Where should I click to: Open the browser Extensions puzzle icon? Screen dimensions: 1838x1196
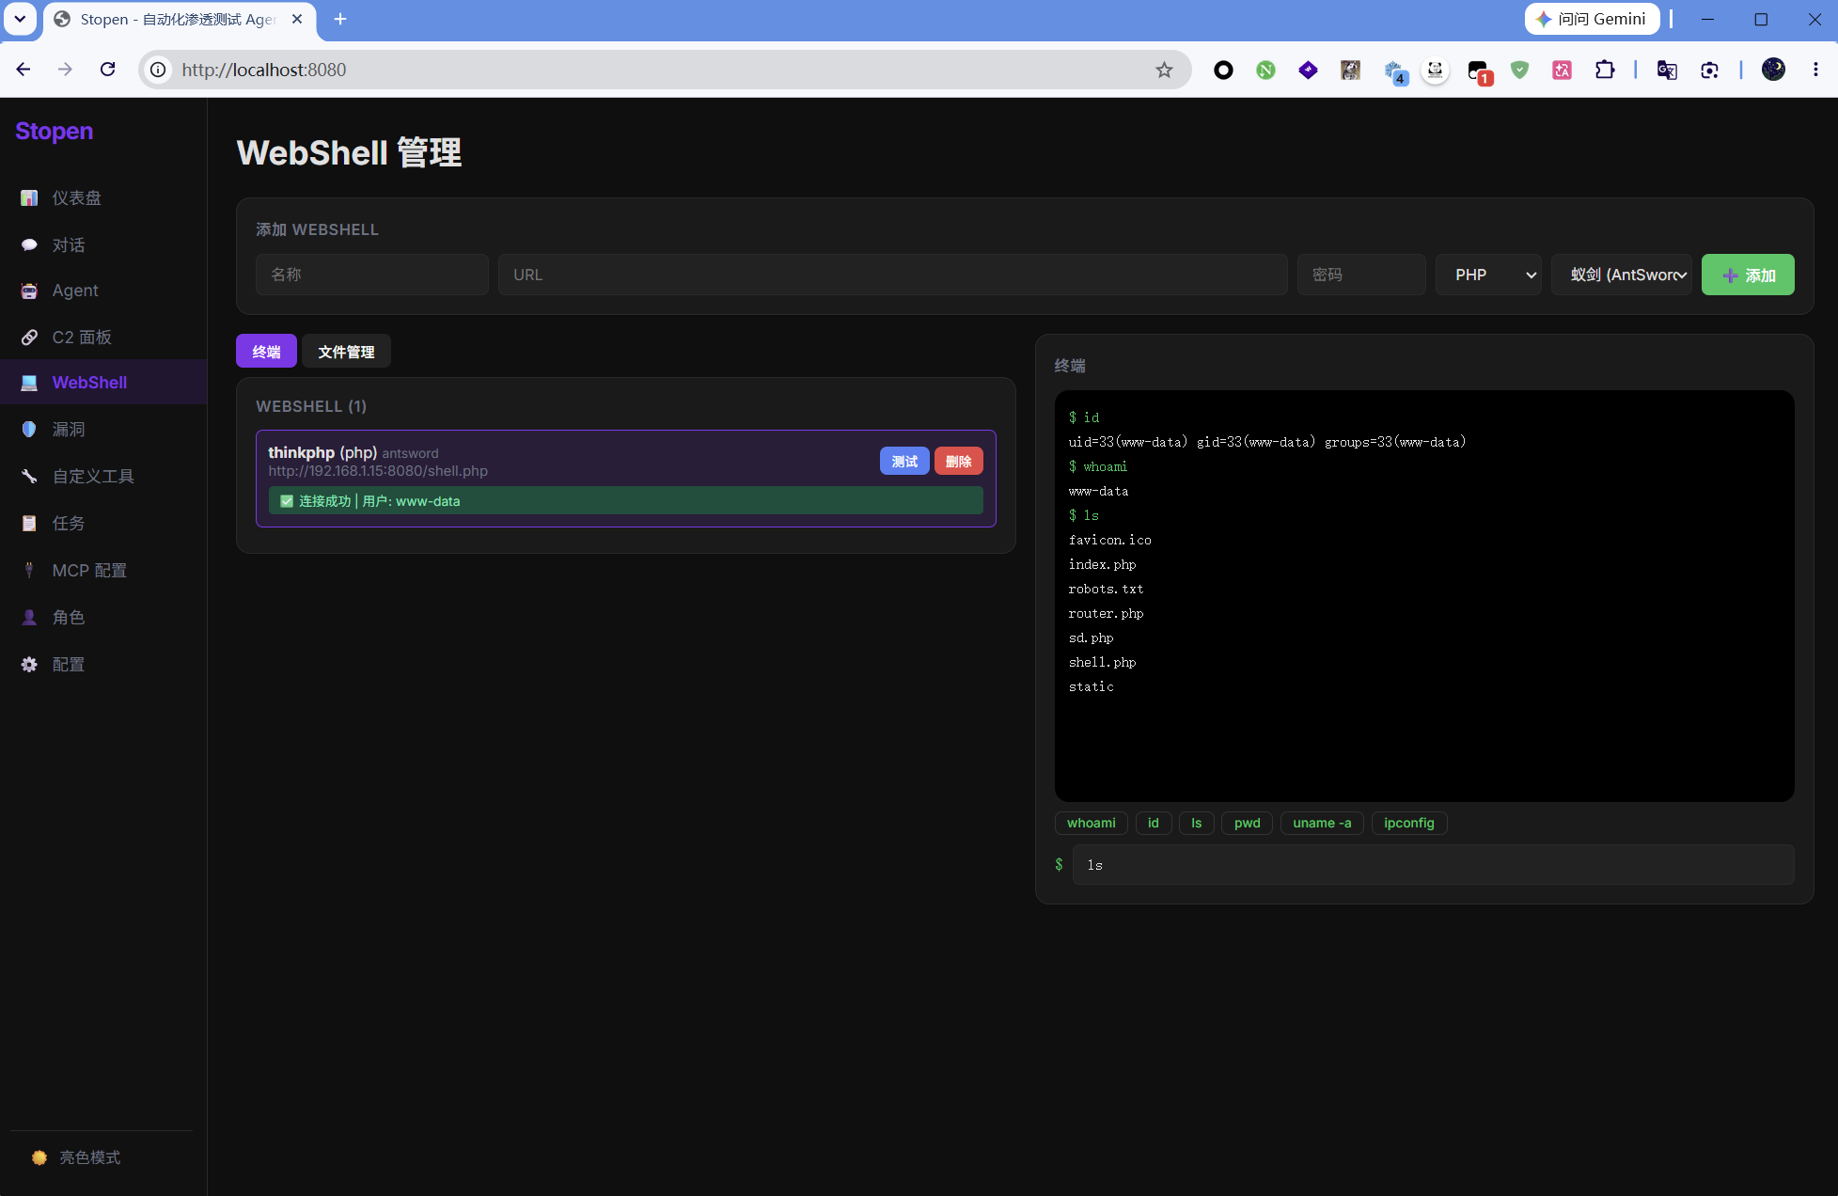(x=1605, y=70)
